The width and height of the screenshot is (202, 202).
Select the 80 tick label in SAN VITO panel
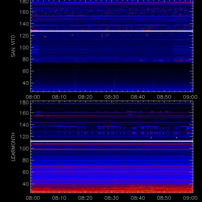(x=26, y=59)
